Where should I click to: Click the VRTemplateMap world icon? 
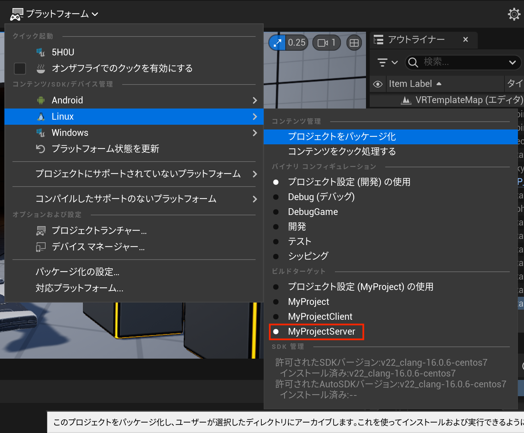[406, 100]
